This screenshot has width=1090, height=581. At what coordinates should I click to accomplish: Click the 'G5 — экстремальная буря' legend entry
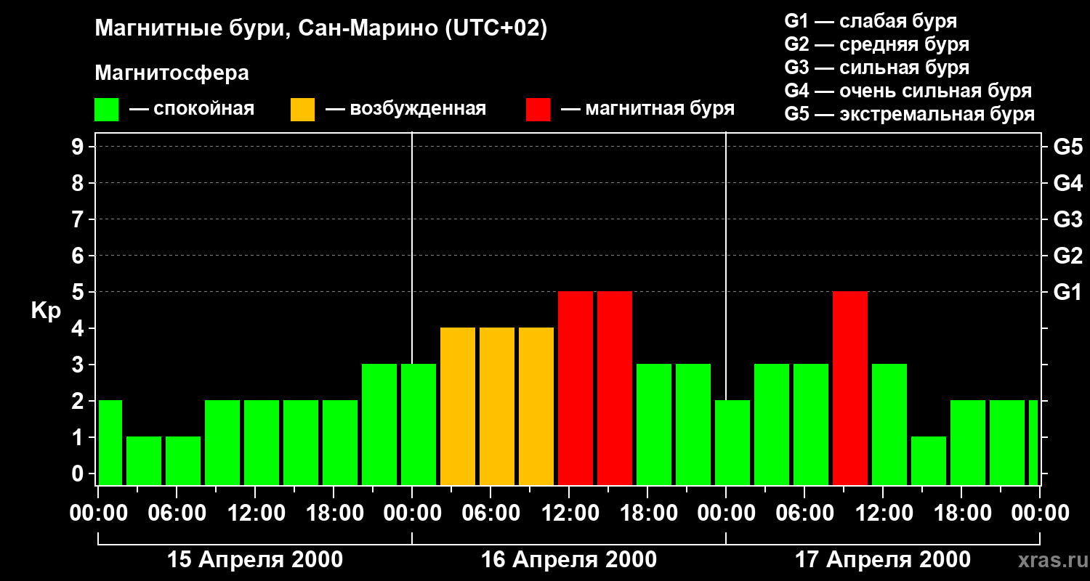910,114
